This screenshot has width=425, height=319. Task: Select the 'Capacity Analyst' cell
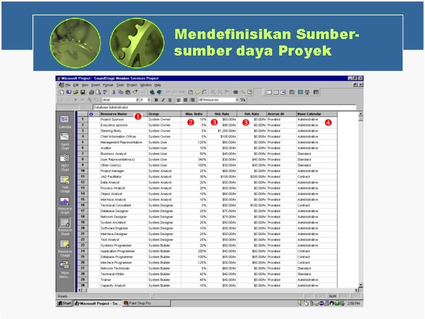tap(123, 286)
